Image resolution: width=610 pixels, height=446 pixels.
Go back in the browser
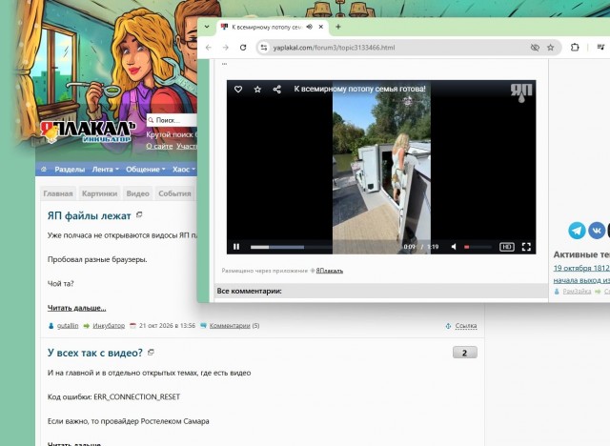[x=209, y=48]
